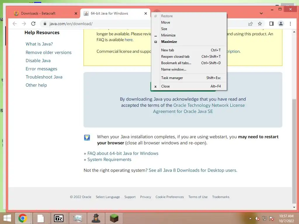Image resolution: width=299 pixels, height=224 pixels.
Task: Click the Action Center flag icon
Action: coord(272,218)
